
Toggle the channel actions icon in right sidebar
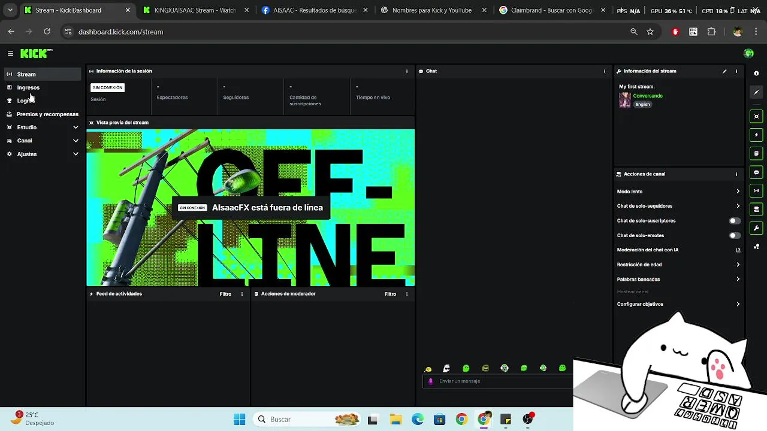[756, 210]
